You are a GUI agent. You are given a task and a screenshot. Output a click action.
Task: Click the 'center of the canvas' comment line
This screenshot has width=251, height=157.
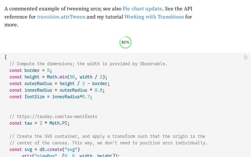click(108, 143)
